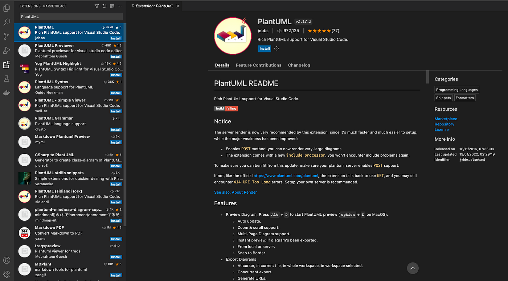Click the filter extensions funnel icon
The height and width of the screenshot is (281, 508).
(97, 6)
